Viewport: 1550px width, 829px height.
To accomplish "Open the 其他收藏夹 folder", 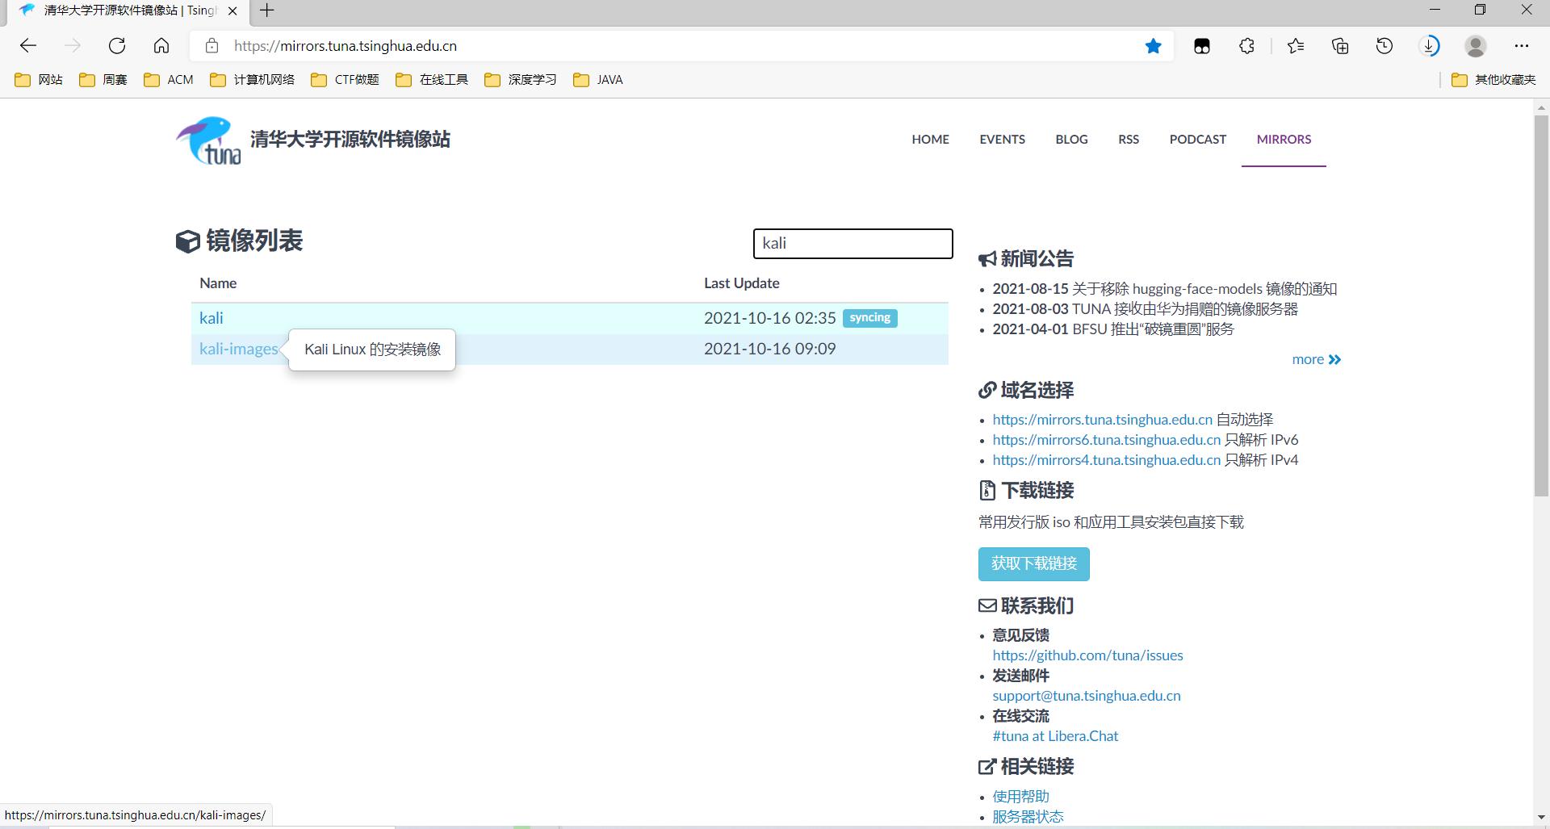I will [x=1493, y=79].
